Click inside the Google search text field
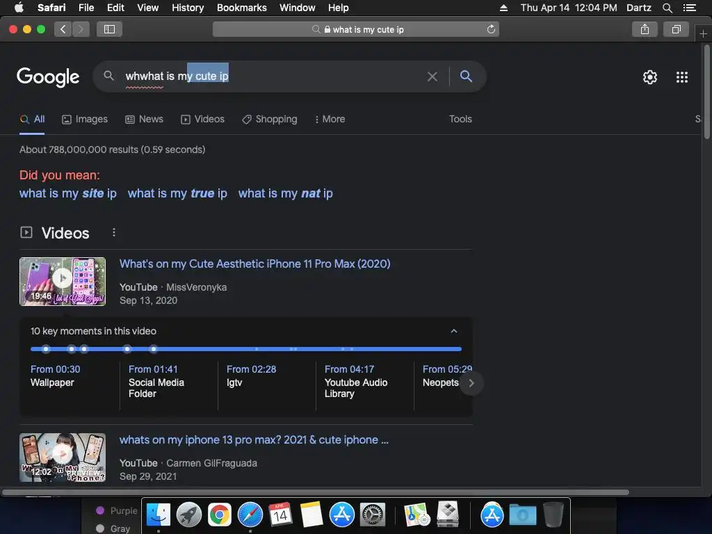 coord(273,76)
